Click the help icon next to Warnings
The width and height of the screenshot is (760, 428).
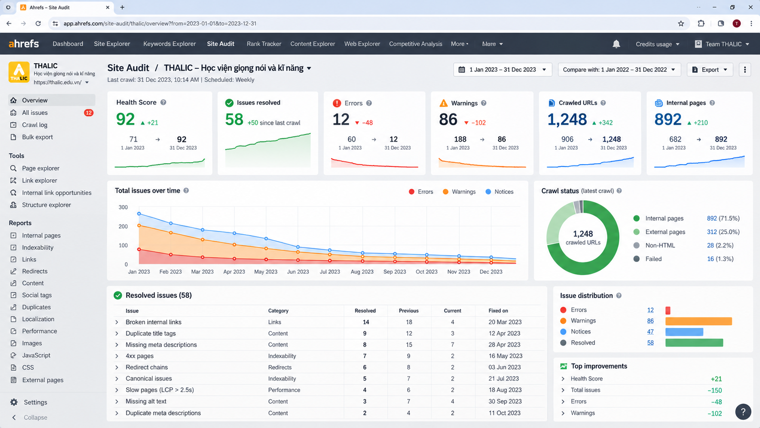pyautogui.click(x=484, y=103)
